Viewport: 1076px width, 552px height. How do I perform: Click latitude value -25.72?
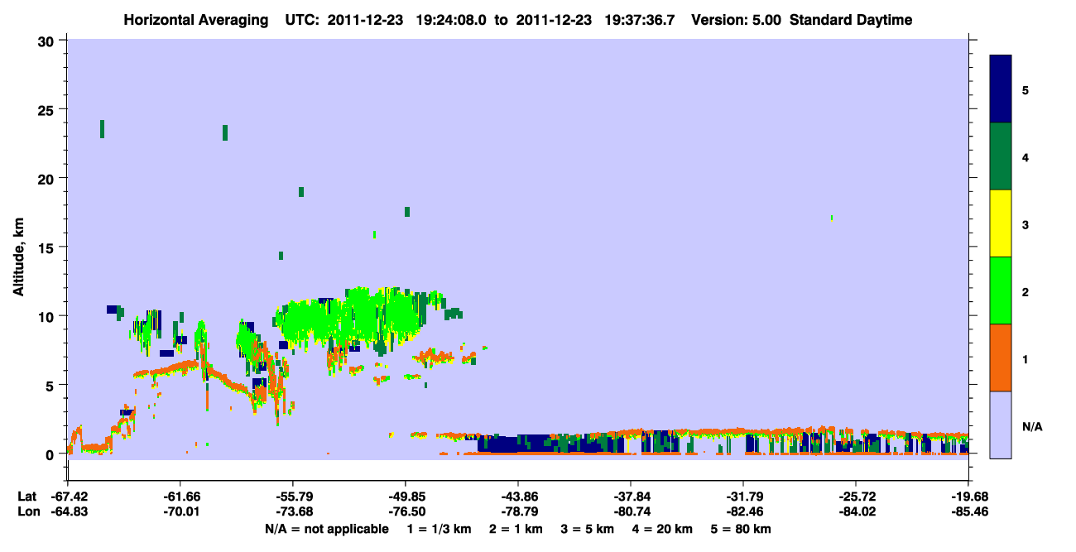[x=856, y=497]
